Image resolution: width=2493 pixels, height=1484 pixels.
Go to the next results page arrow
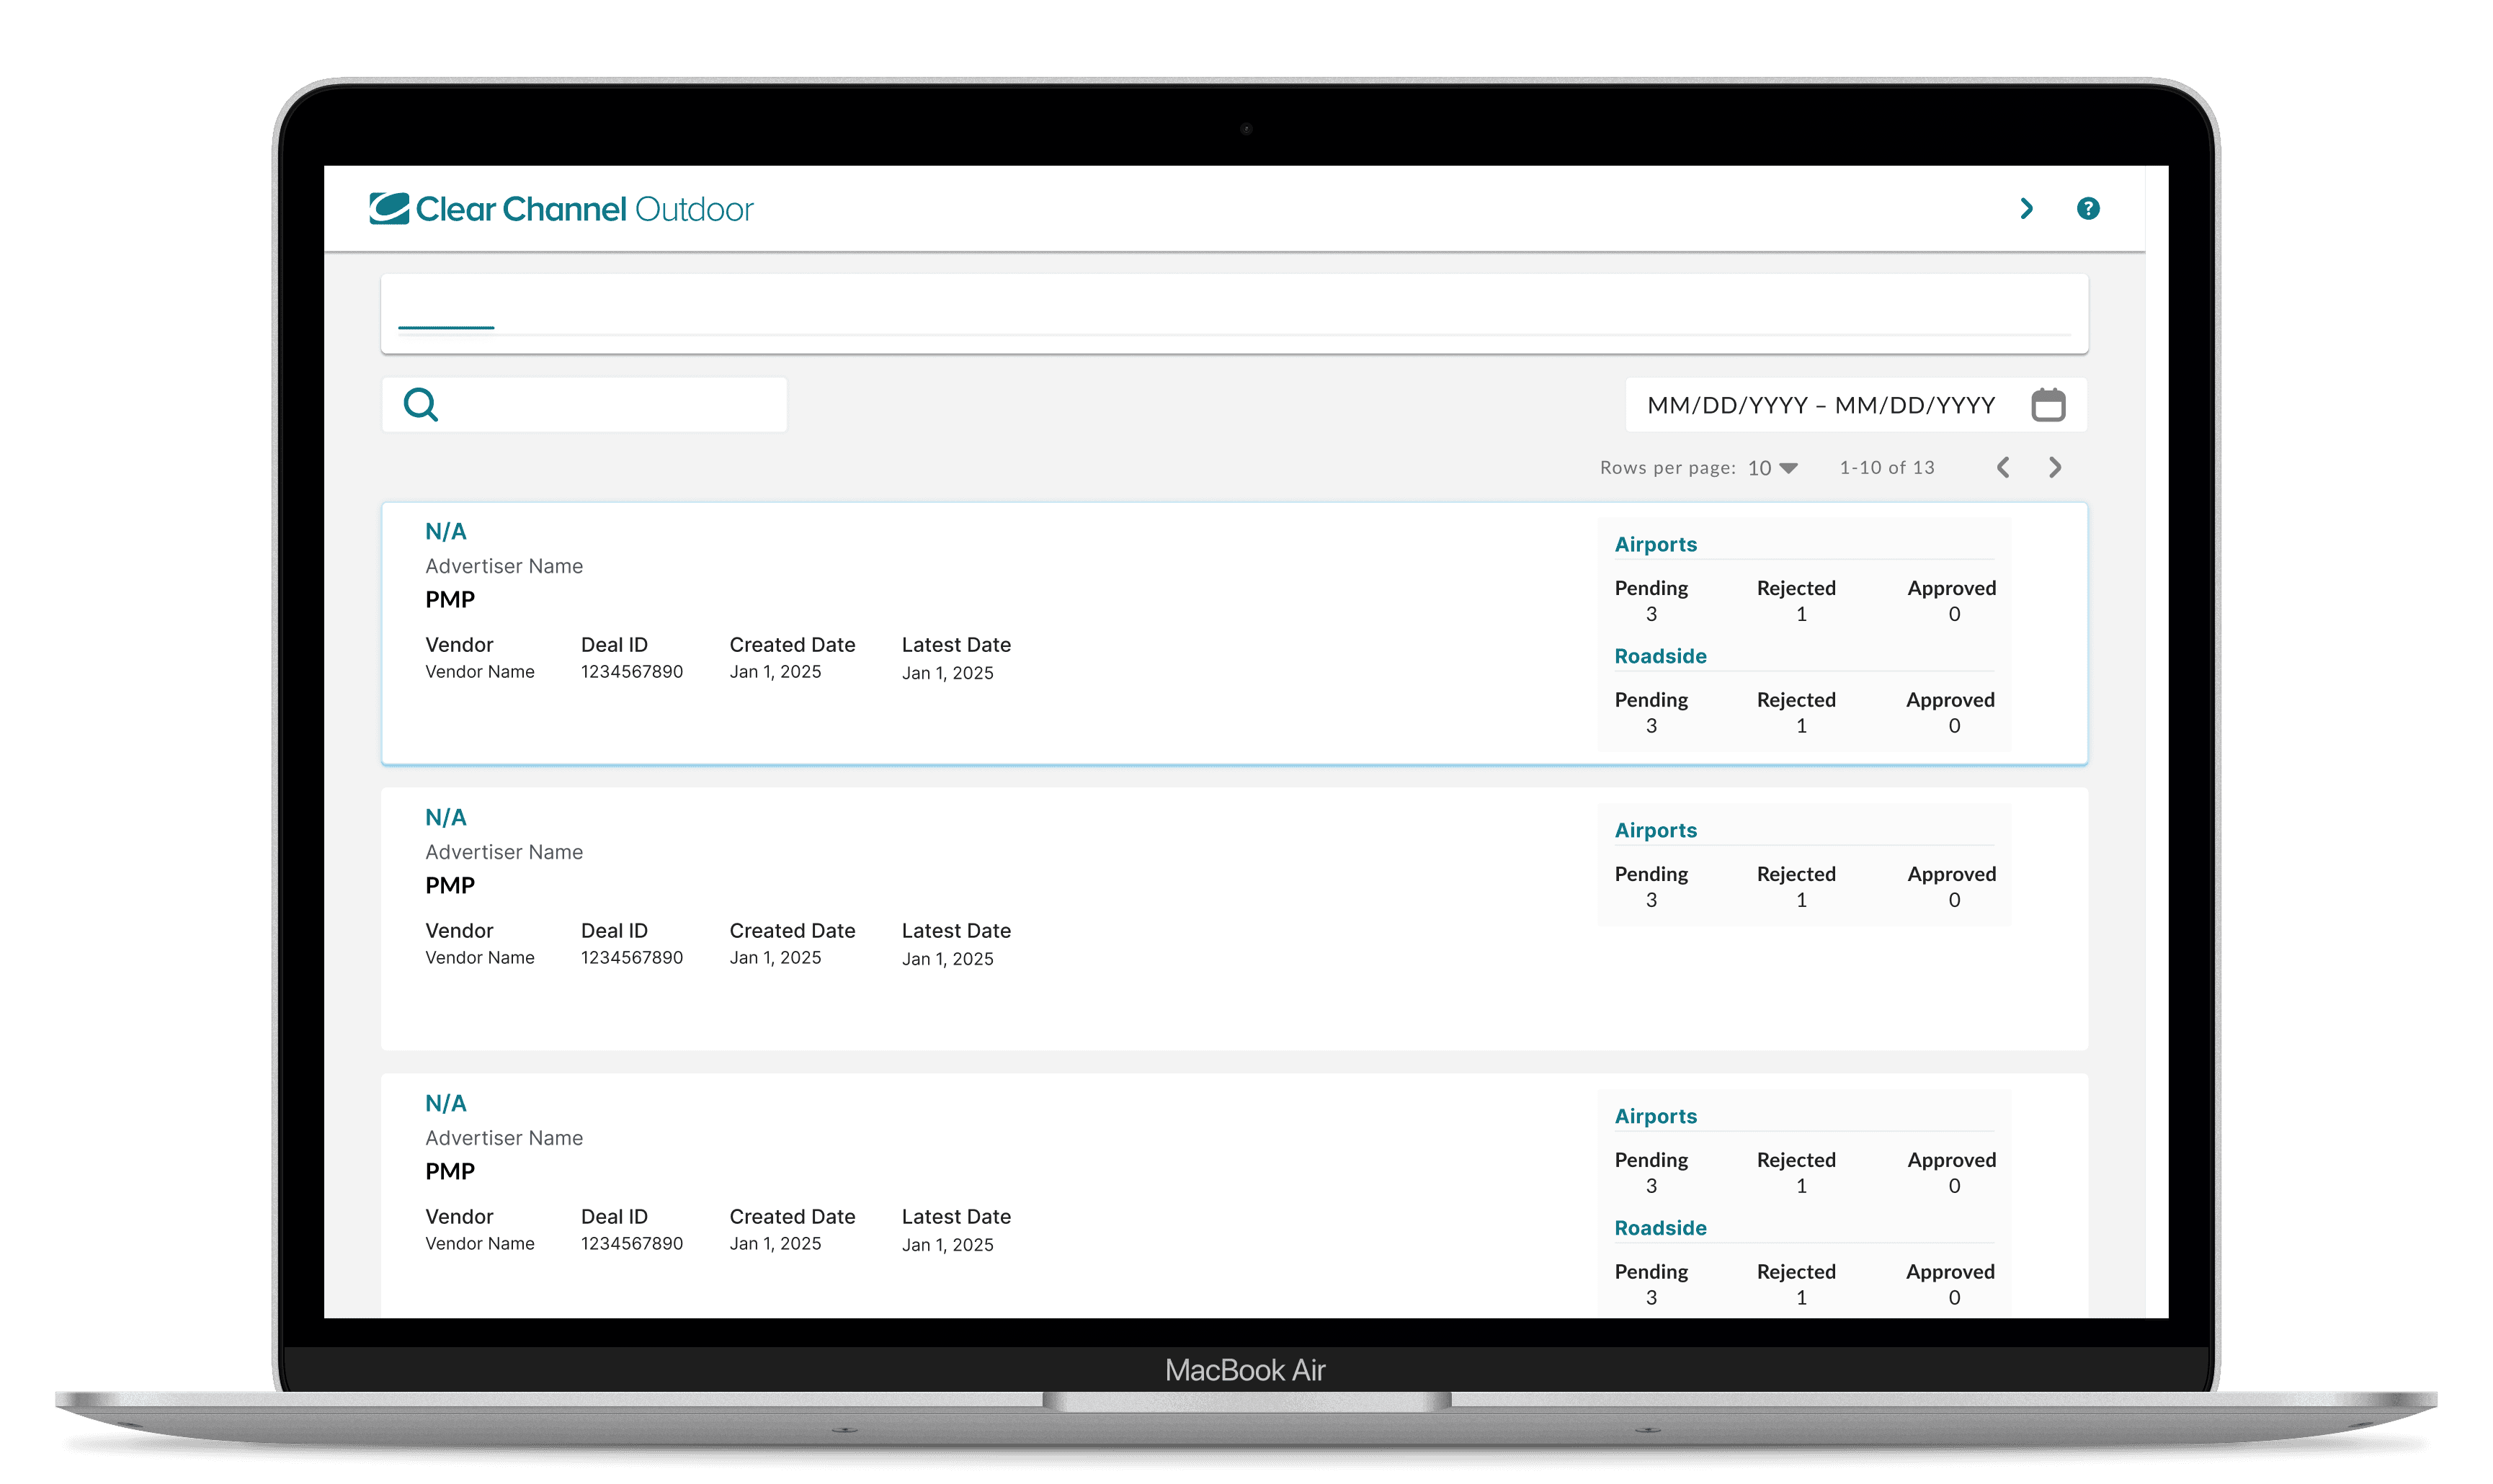click(x=2055, y=468)
